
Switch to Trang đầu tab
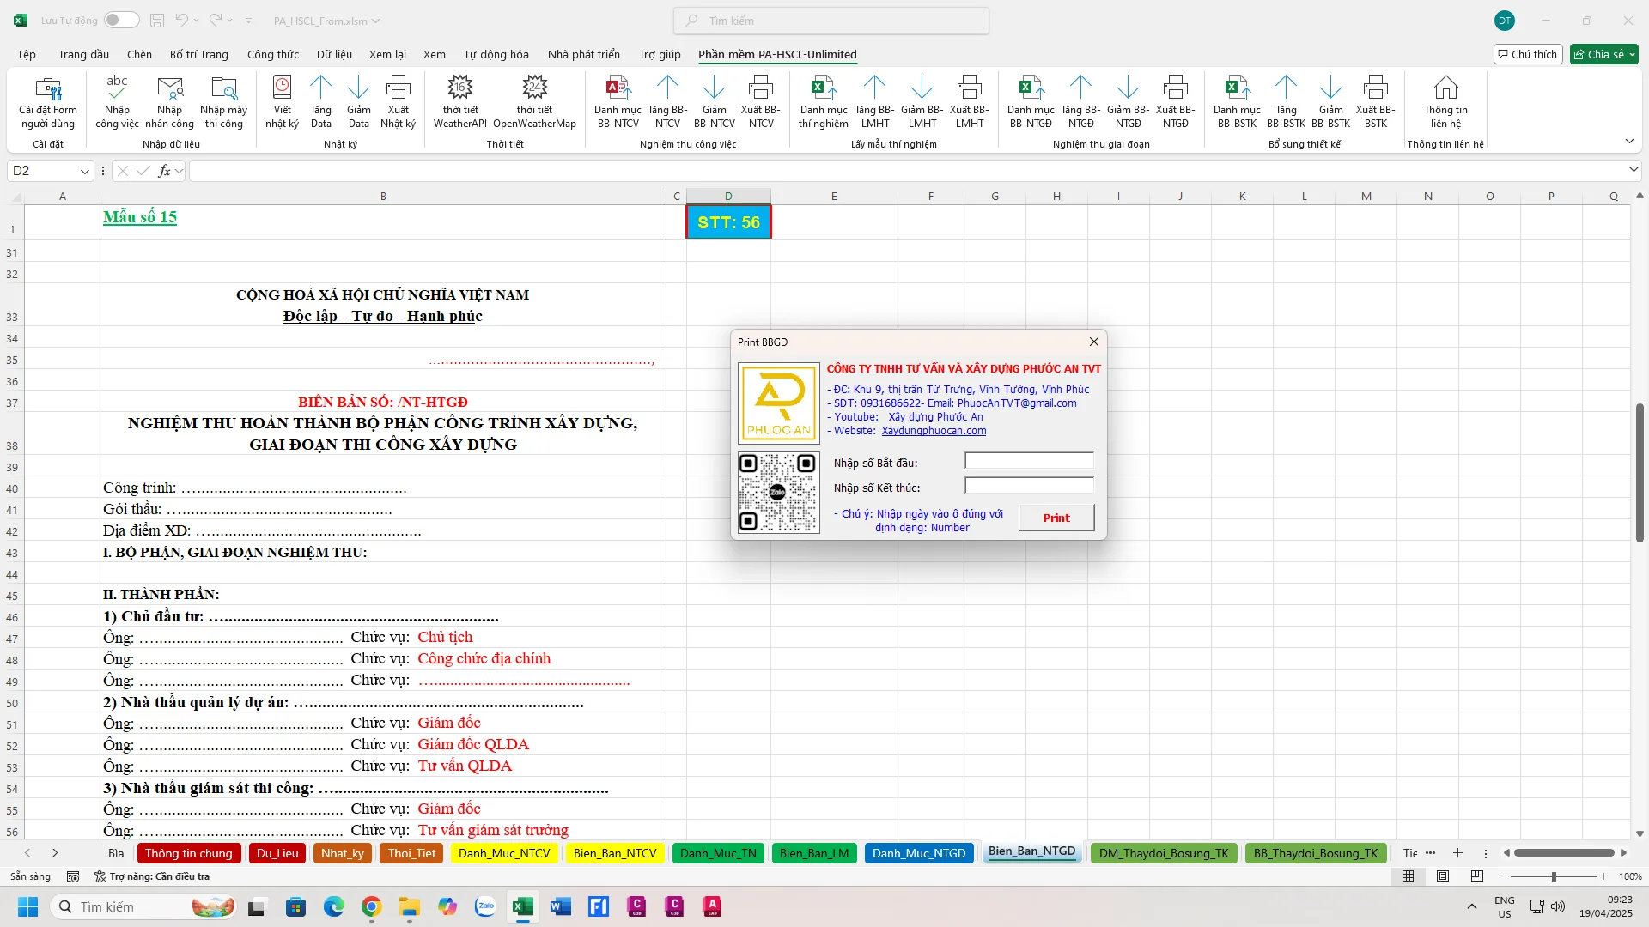83,54
